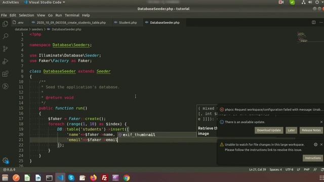The image size is (324, 182).
Task: Open the Terminal menu
Action: (x=72, y=15)
